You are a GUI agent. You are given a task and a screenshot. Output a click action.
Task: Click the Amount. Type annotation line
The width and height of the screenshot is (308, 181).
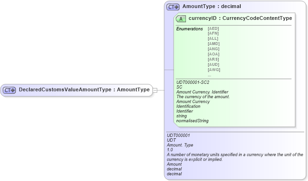coord(180,145)
